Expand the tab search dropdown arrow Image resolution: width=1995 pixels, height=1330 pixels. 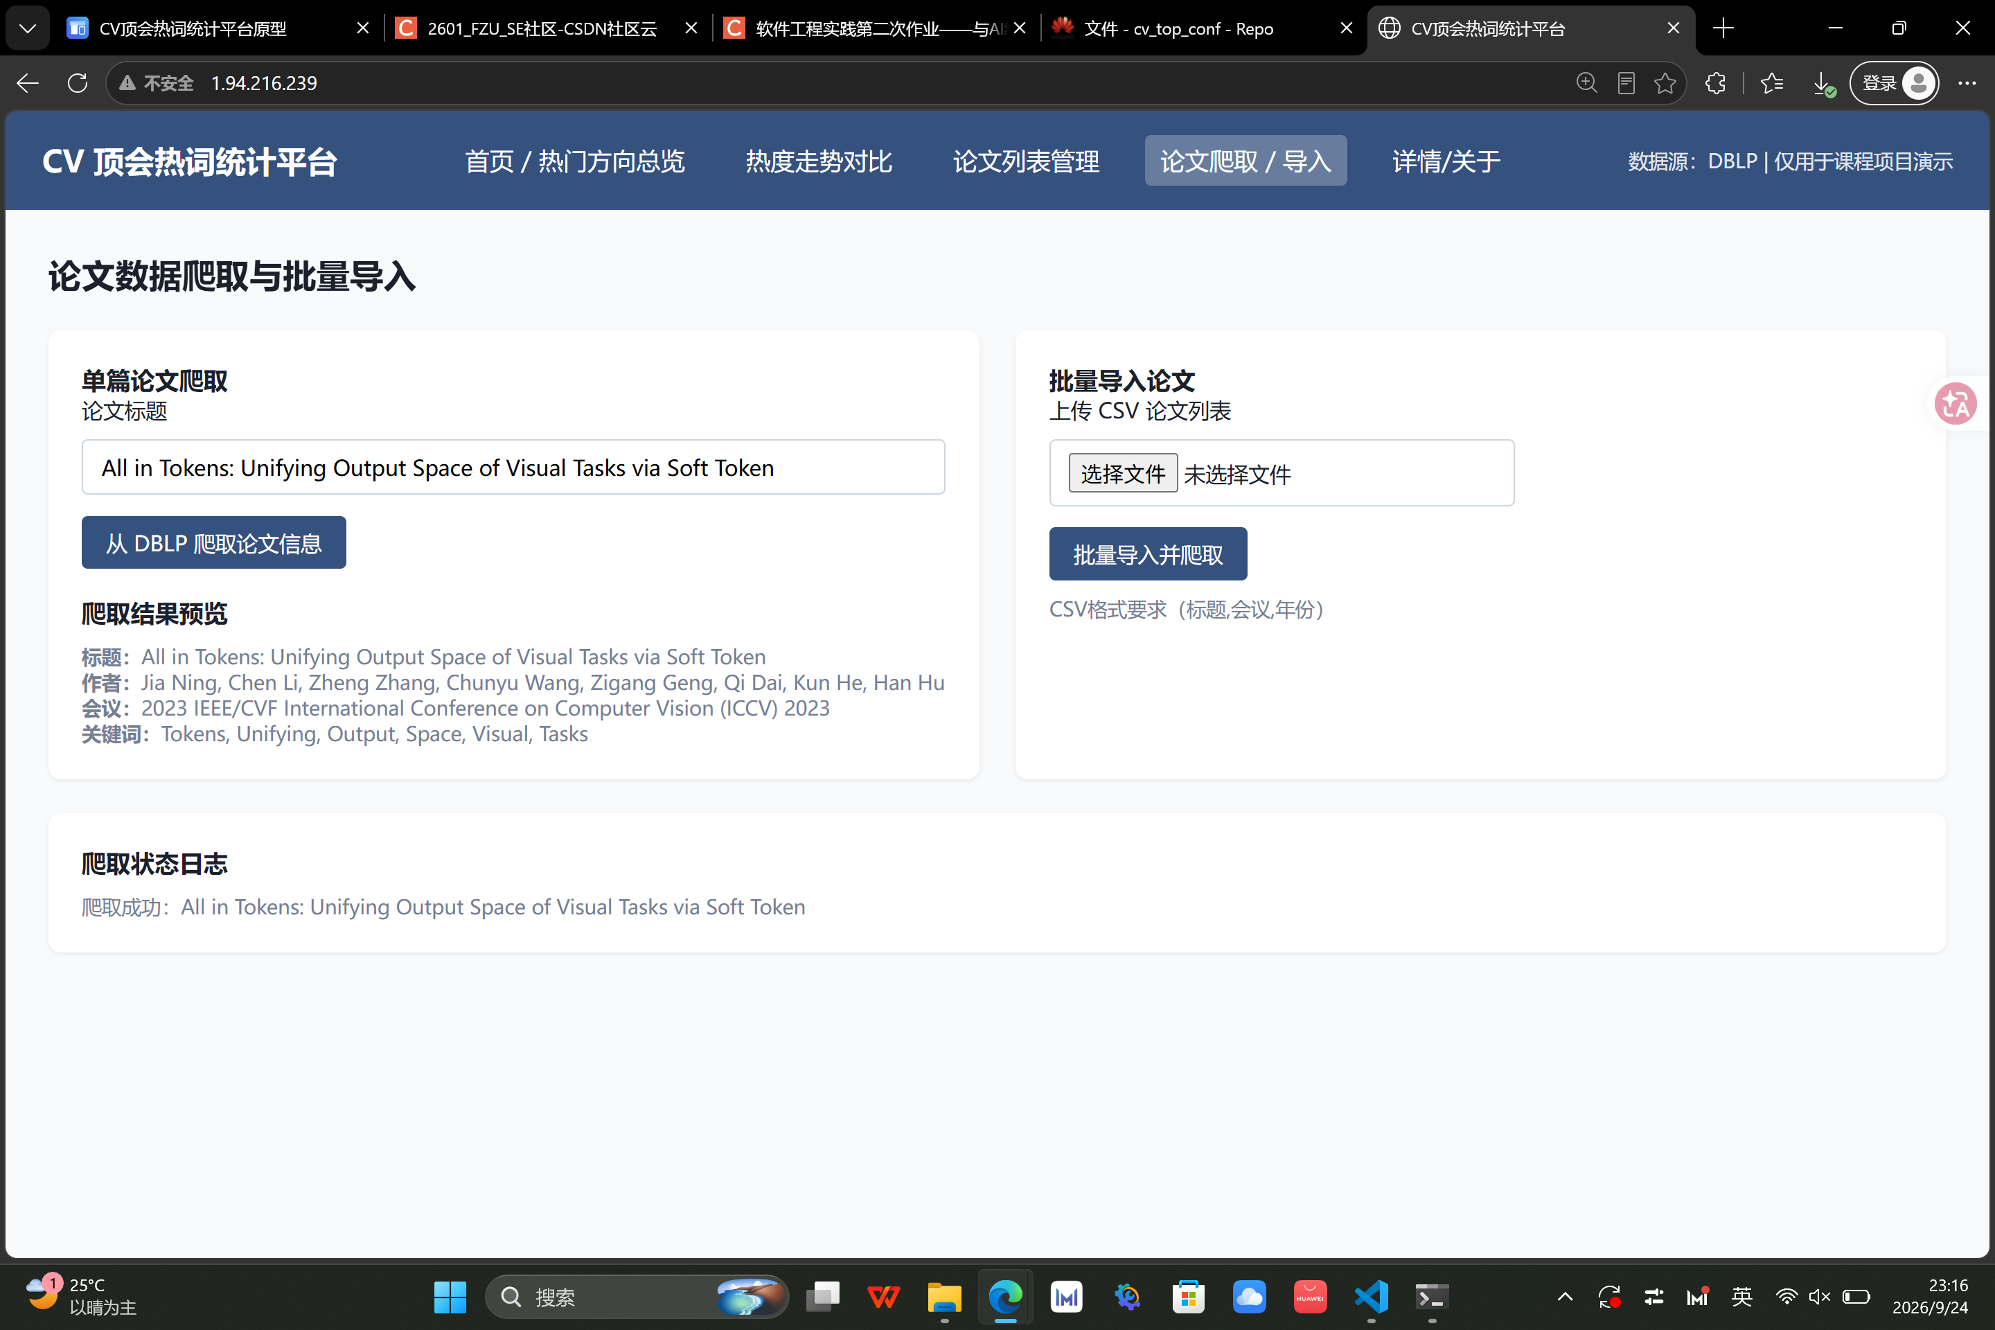[27, 28]
